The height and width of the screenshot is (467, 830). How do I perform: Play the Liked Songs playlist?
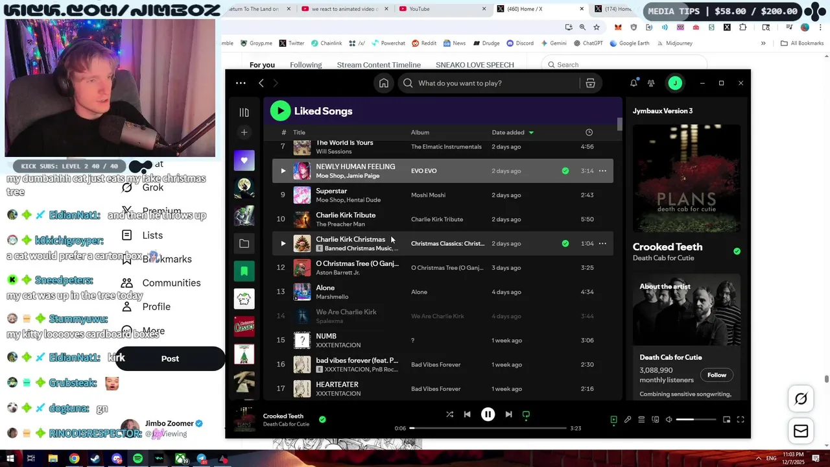[280, 111]
